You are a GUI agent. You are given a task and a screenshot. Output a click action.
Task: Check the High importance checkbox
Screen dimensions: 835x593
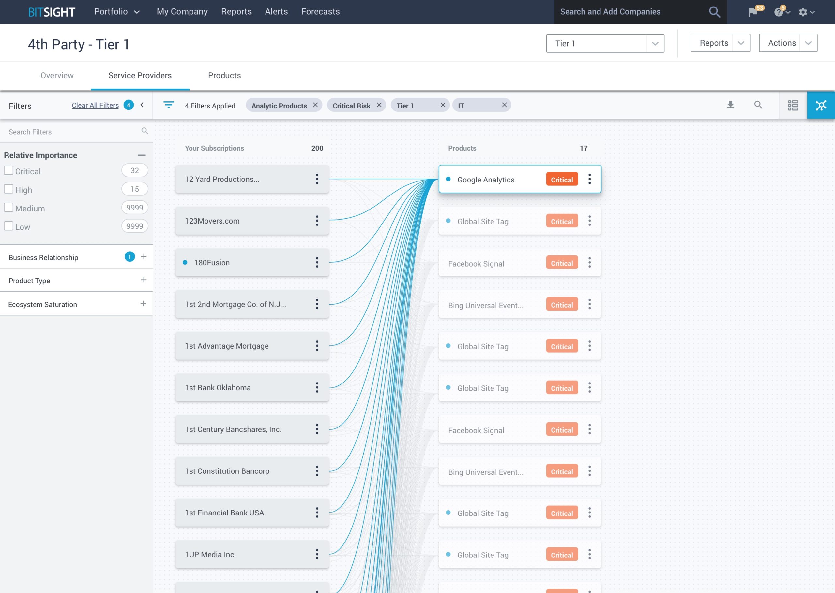8,189
